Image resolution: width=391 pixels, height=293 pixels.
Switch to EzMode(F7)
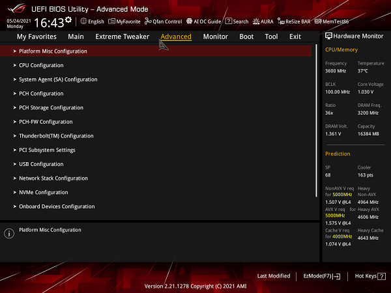[321, 276]
